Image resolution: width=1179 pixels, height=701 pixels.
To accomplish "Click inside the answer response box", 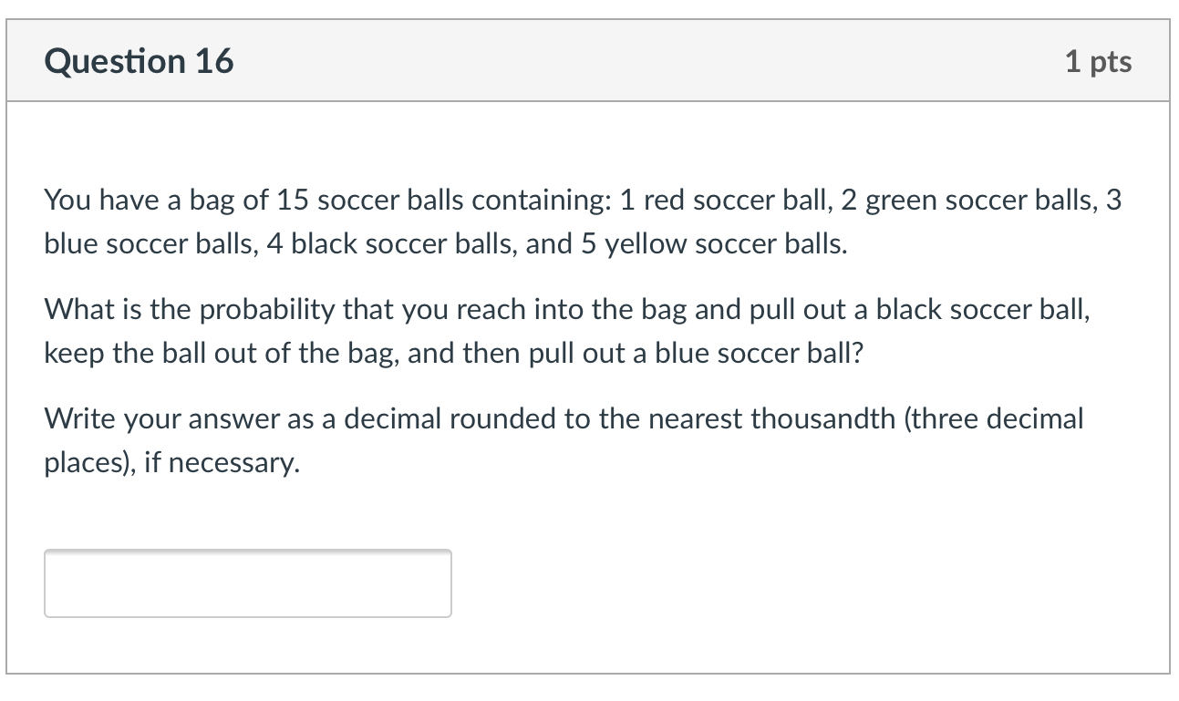I will [x=246, y=582].
